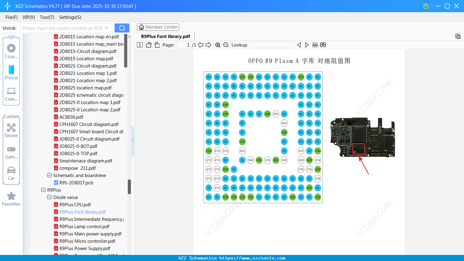Collapse the Diode value folder
464x261 pixels.
[x=49, y=197]
